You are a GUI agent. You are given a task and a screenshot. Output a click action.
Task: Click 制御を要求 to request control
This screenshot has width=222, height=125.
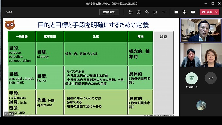click(109, 12)
